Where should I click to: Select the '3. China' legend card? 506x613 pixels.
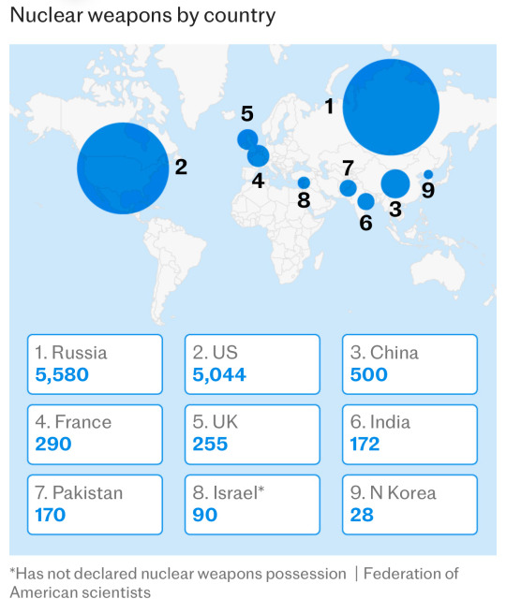pos(409,364)
